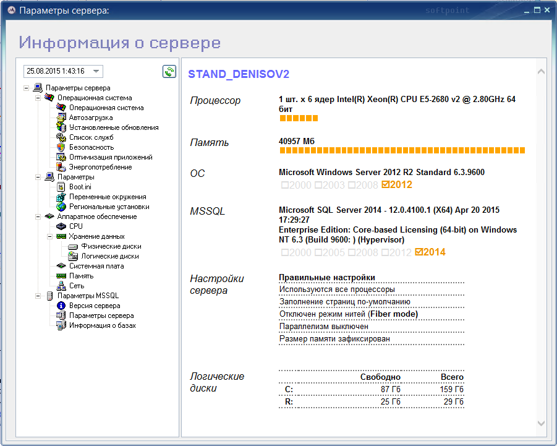The height and width of the screenshot is (446, 557).
Task: Click the R: disk row
Action: (x=371, y=401)
